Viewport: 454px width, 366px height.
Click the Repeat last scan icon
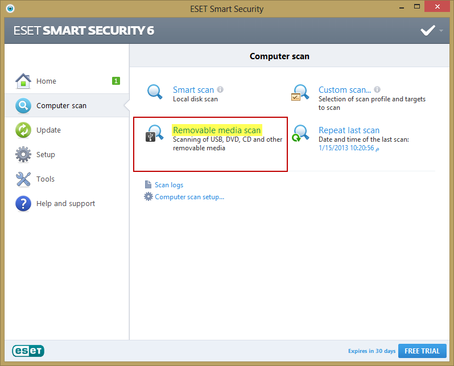pyautogui.click(x=300, y=133)
